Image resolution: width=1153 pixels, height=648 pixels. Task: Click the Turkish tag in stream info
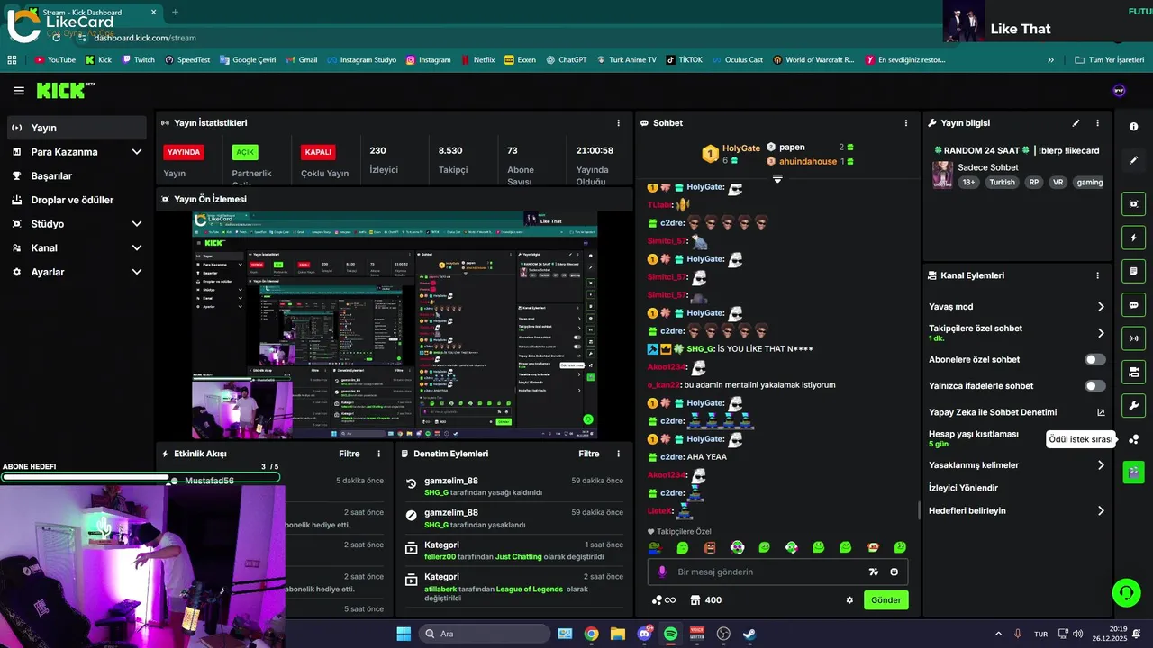pos(1002,182)
